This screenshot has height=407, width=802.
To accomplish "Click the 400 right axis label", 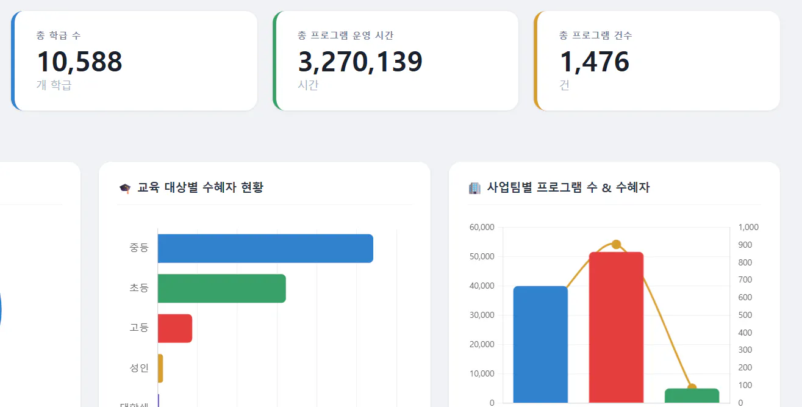I will point(745,333).
